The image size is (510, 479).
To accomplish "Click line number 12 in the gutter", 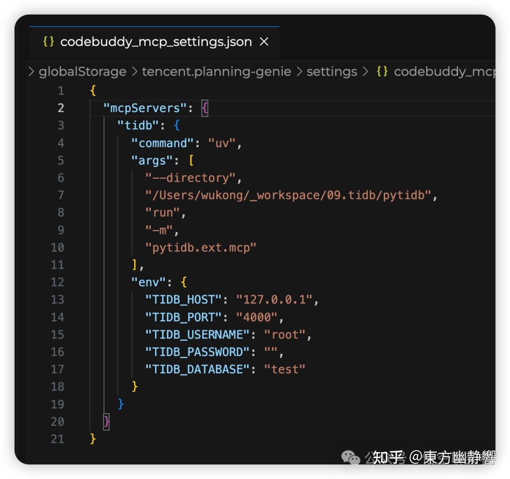I will [x=58, y=282].
